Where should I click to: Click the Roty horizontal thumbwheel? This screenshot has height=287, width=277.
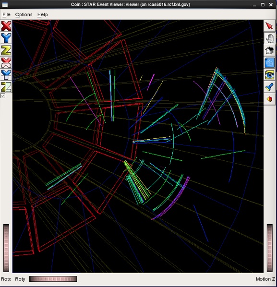pyautogui.click(x=53, y=279)
